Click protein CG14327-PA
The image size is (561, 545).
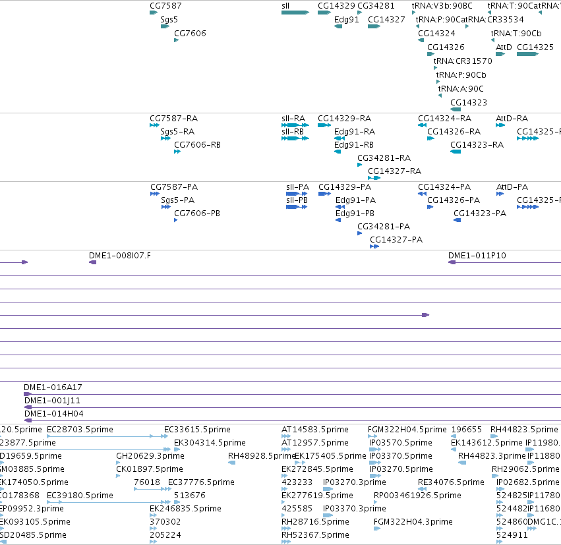click(x=396, y=240)
